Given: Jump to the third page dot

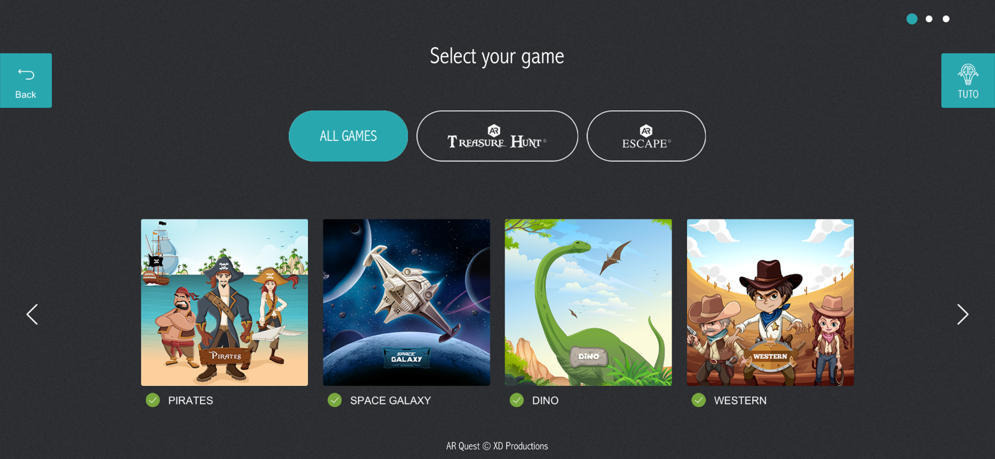Looking at the screenshot, I should (946, 19).
